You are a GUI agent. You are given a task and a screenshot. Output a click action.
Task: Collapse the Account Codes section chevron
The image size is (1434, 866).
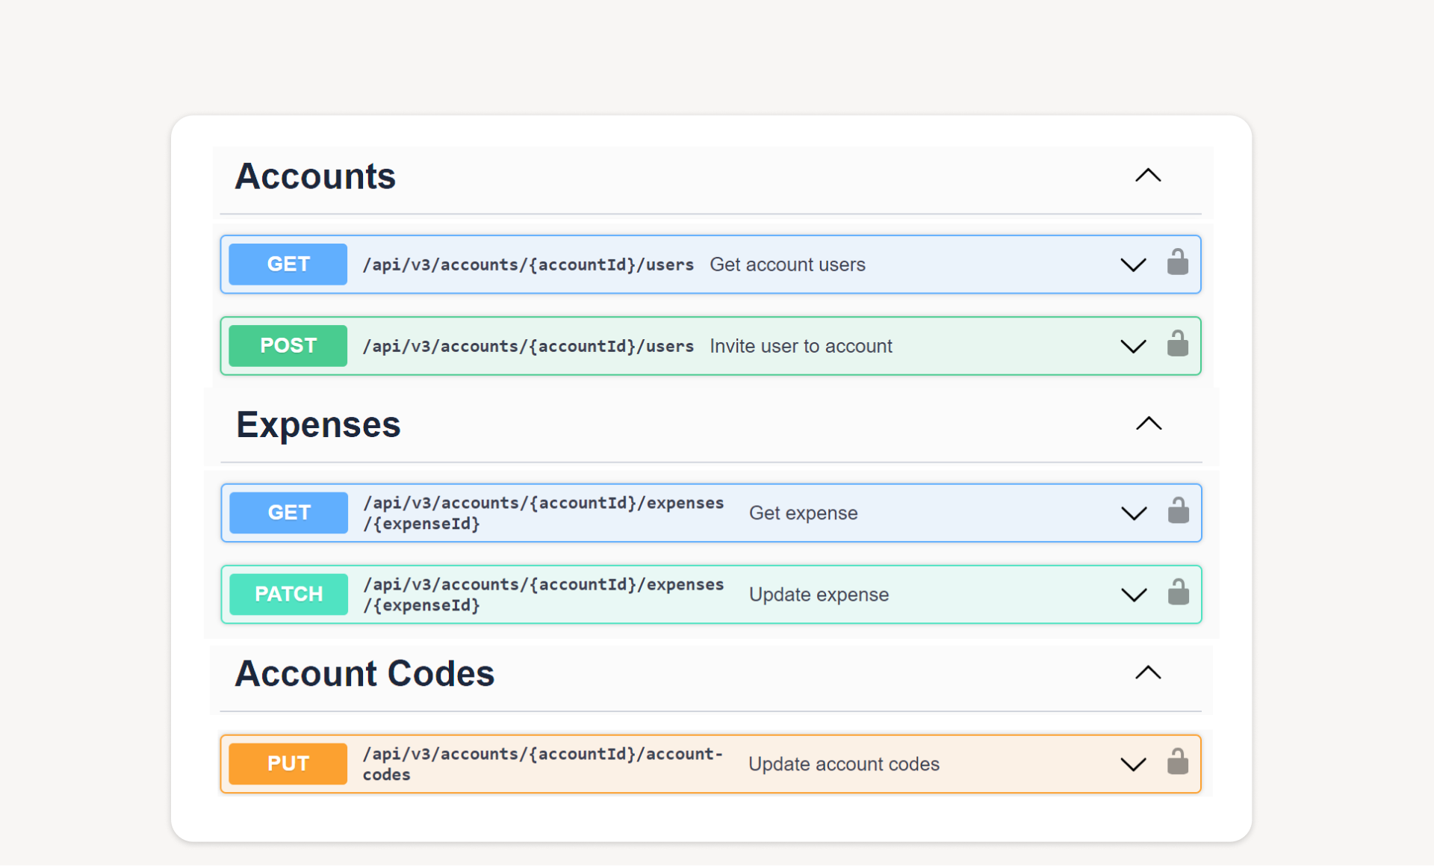point(1148,672)
